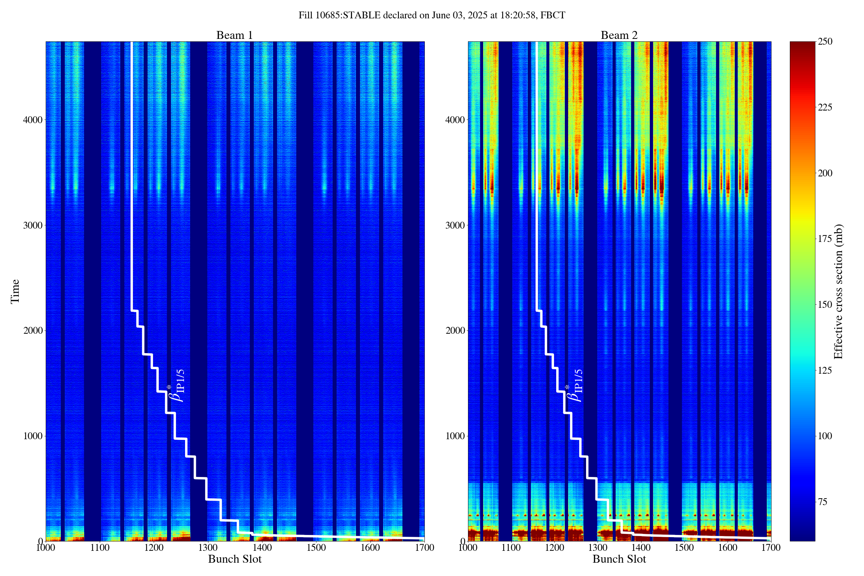The width and height of the screenshot is (864, 576).
Task: Click the 4000 time tick of Beam 1
Action: pos(33,120)
